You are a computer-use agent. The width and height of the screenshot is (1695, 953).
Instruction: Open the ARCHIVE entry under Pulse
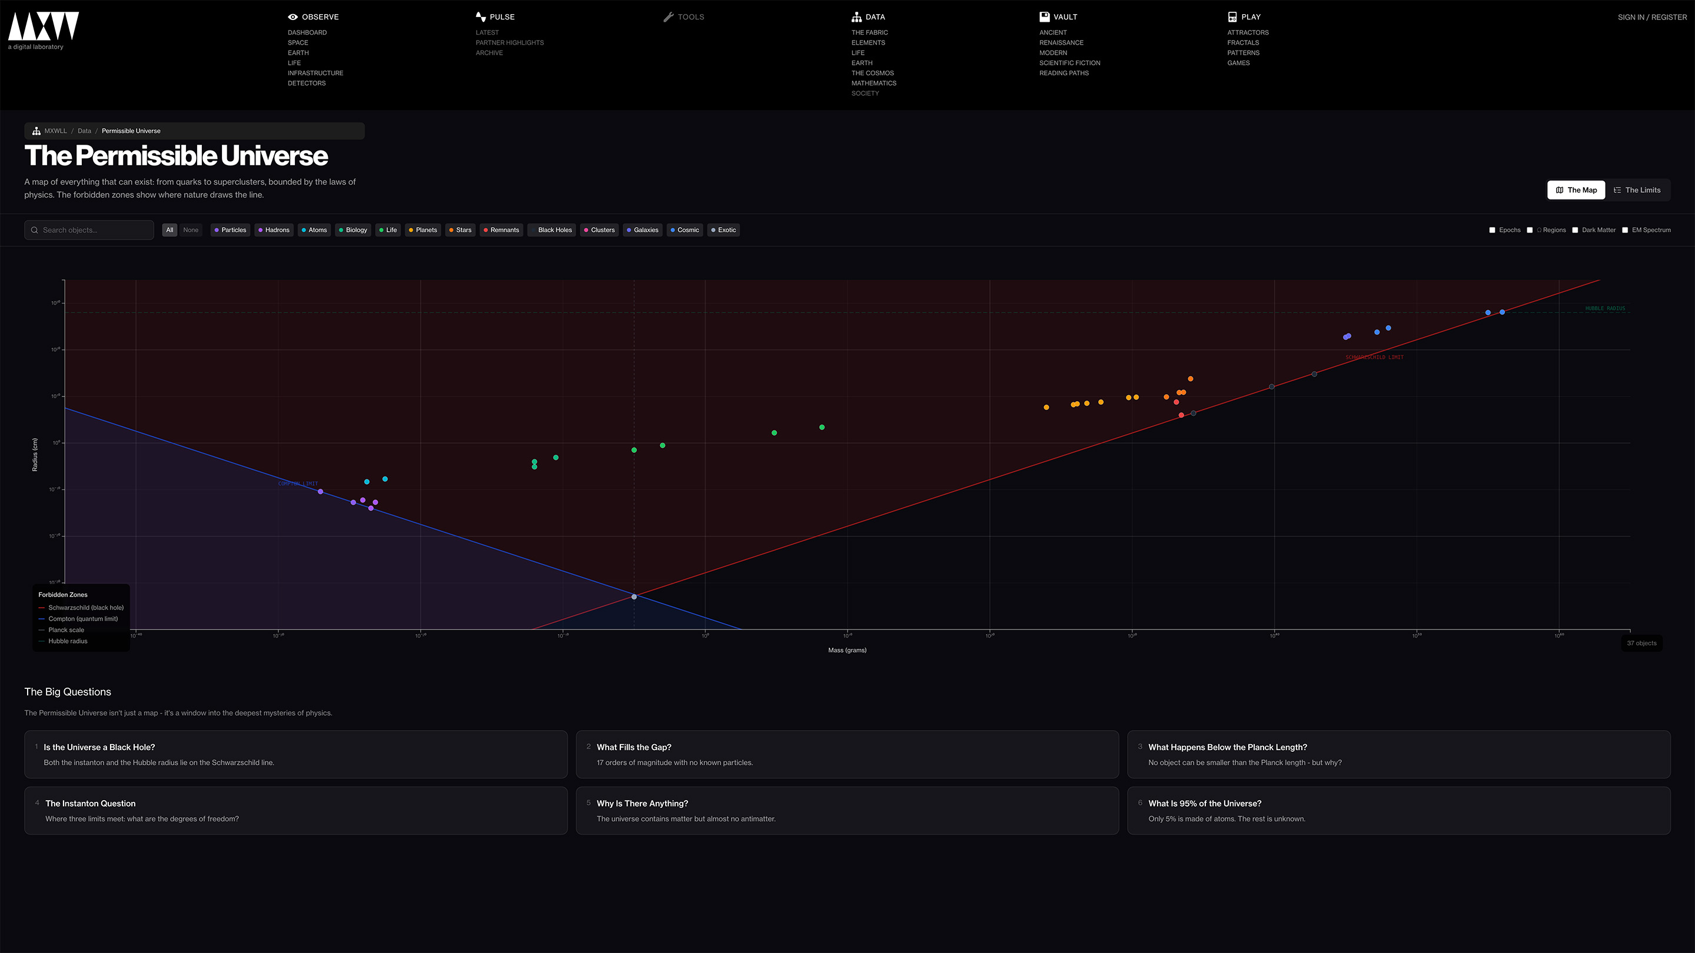(489, 52)
